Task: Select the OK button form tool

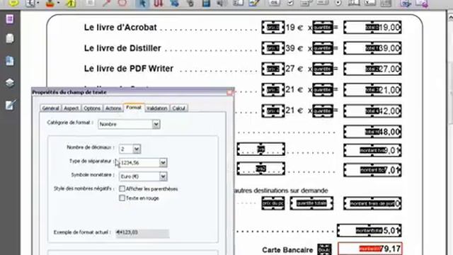Action: pos(274,3)
